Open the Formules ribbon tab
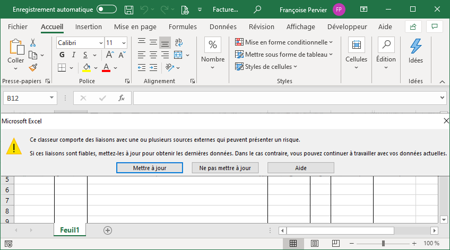This screenshot has height=250, width=450. (183, 26)
